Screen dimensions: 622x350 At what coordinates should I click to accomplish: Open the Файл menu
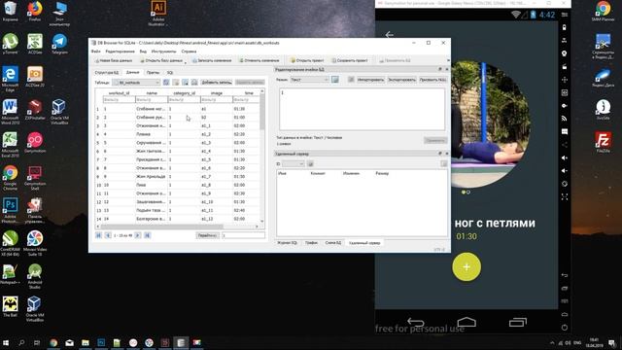click(95, 52)
